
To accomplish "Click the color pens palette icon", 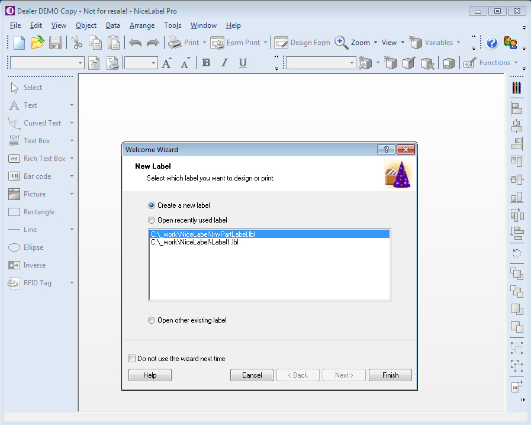I will coord(516,88).
